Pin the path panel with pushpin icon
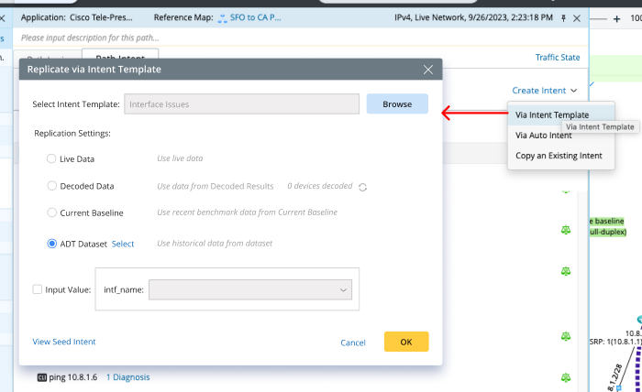Image resolution: width=642 pixels, height=392 pixels. [560, 18]
